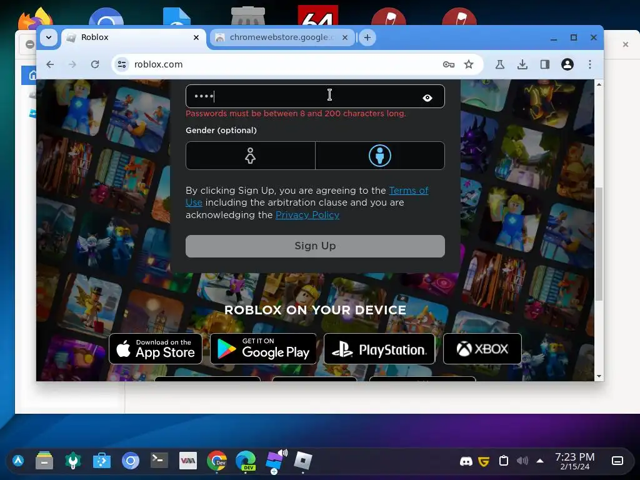Open the green wrench gear app
The width and height of the screenshot is (640, 480).
tap(73, 461)
